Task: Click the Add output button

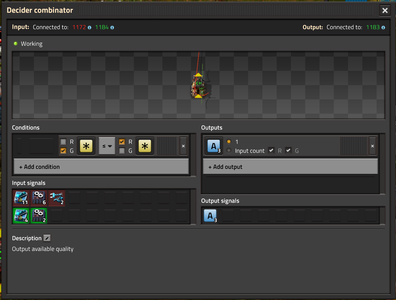Action: 290,167
